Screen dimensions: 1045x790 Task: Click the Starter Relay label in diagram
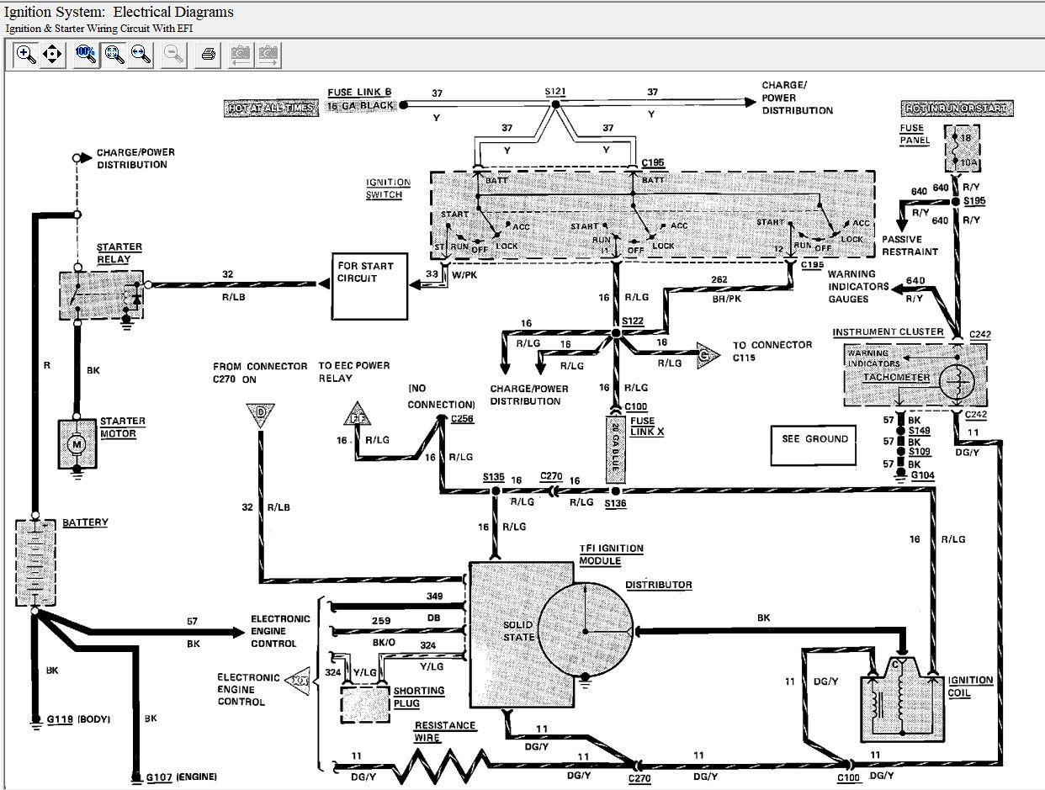point(119,253)
